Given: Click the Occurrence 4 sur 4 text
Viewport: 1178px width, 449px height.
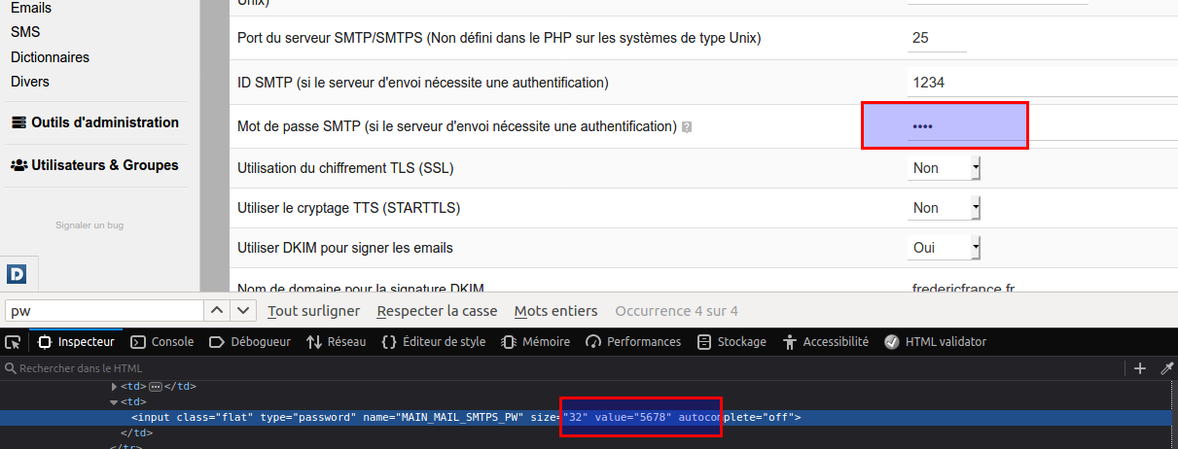Looking at the screenshot, I should tap(676, 311).
